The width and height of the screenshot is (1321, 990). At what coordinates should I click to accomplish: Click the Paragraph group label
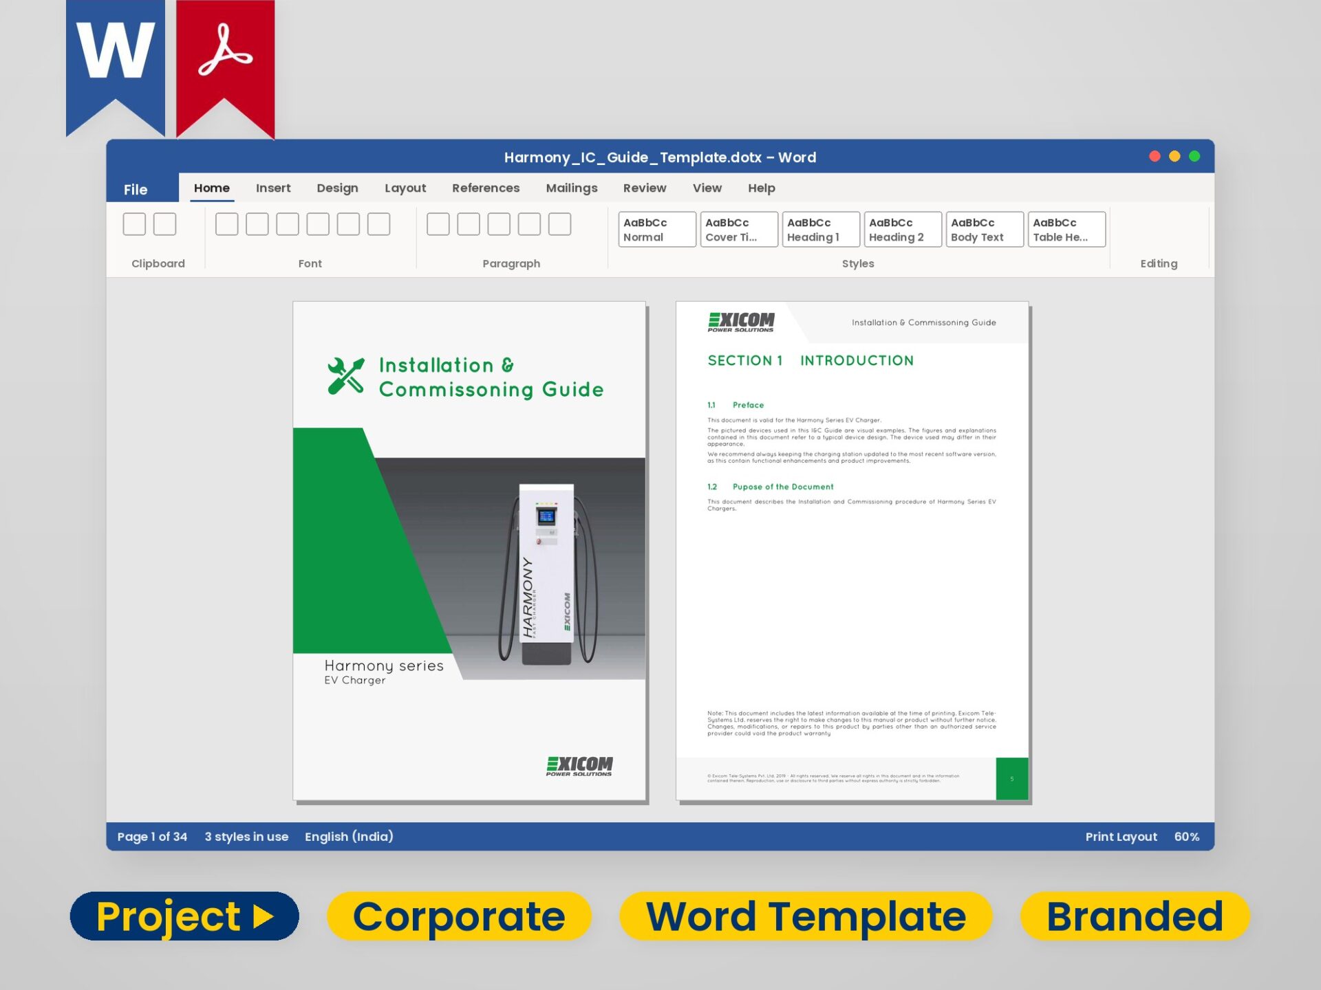pyautogui.click(x=511, y=264)
